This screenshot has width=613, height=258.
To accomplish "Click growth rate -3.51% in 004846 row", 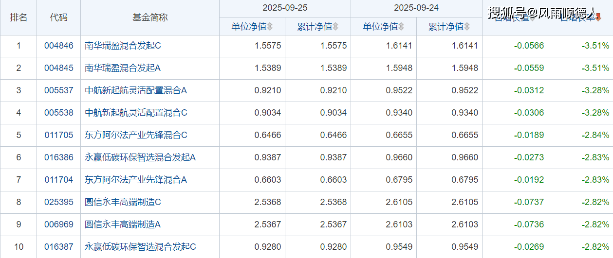I will (595, 46).
